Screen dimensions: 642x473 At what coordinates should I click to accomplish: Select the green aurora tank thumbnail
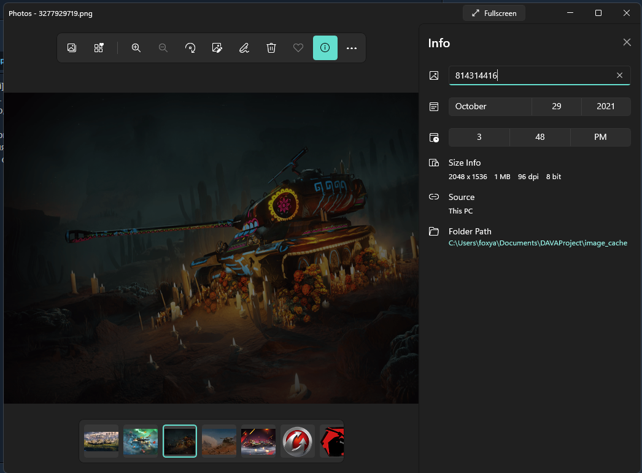tap(141, 440)
